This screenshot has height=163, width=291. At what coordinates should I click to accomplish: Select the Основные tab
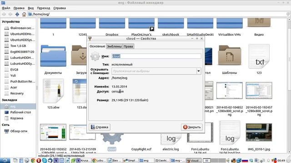[x=97, y=46]
